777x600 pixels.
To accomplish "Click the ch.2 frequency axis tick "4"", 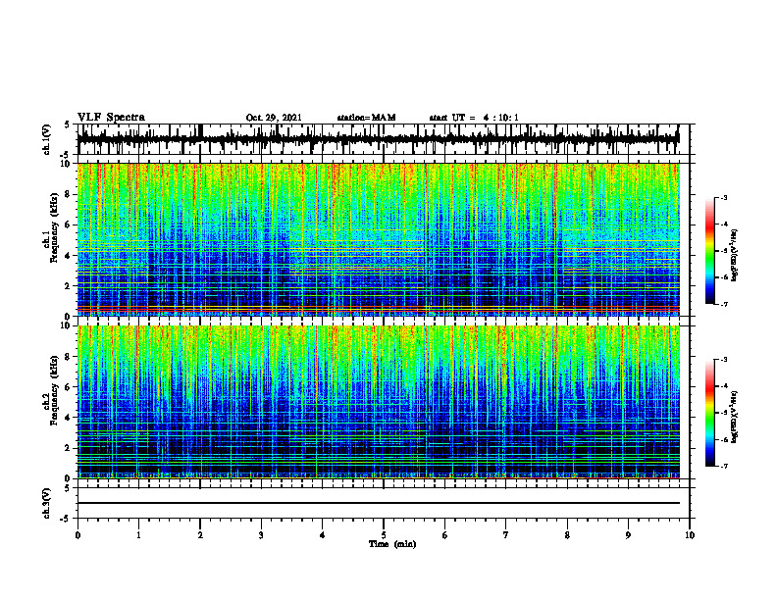I will coord(69,418).
